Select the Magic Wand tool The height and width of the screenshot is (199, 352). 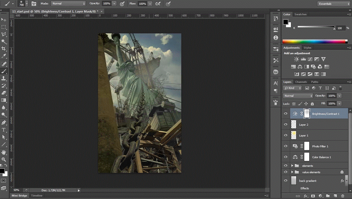[4, 41]
